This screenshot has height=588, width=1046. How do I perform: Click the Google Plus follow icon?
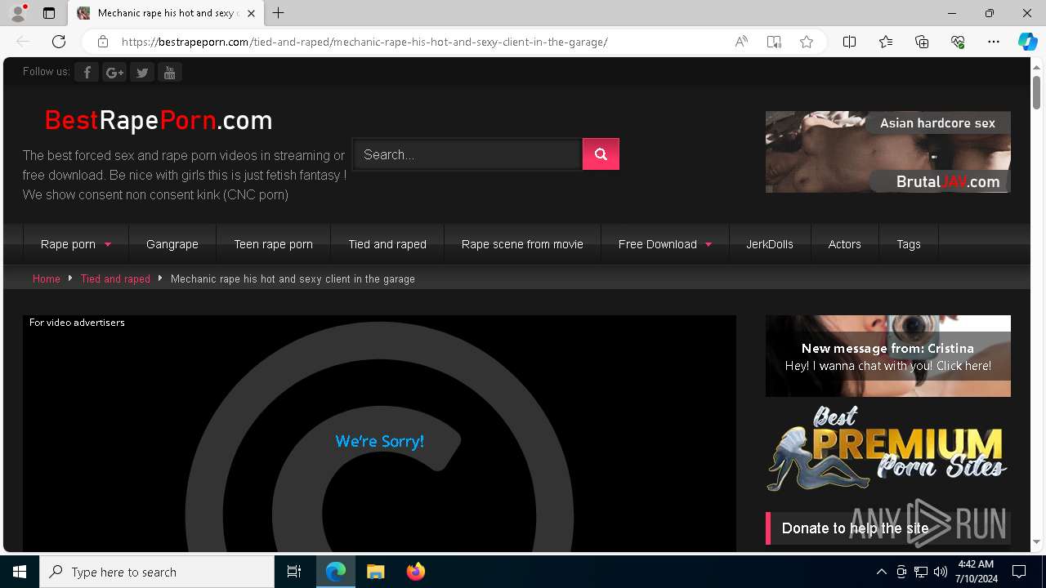114,73
